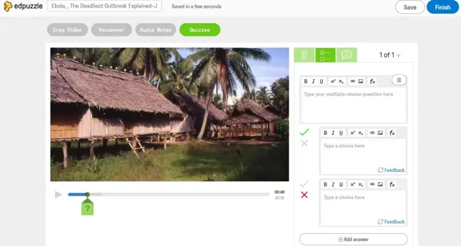Click the blue Finish button
The height and width of the screenshot is (246, 461).
click(x=442, y=7)
